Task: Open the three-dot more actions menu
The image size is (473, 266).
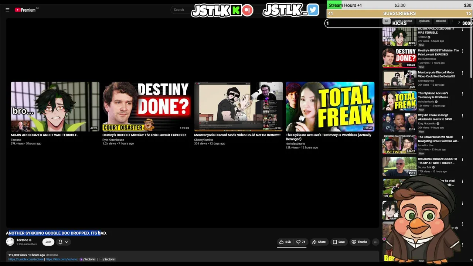Action: click(x=375, y=242)
